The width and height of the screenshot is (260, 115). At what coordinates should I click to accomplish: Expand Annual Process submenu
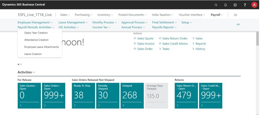[133, 27]
